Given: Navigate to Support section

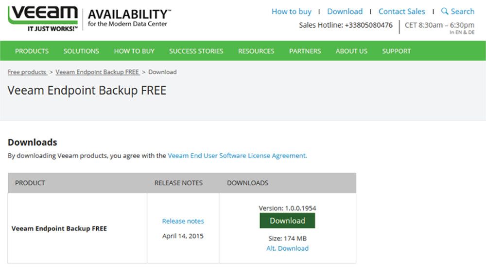Looking at the screenshot, I should click(396, 51).
